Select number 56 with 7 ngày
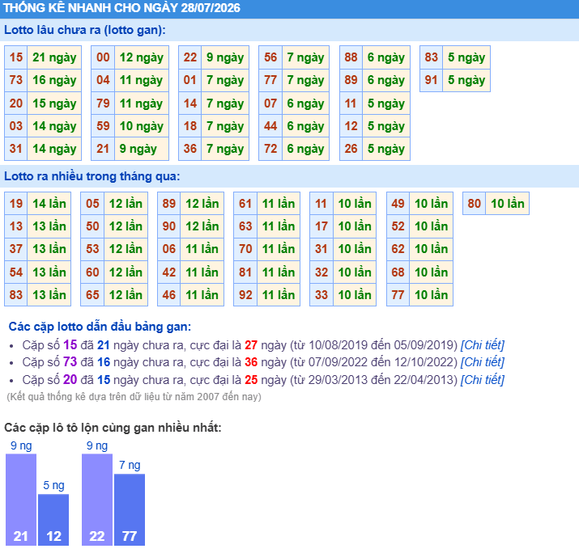The image size is (579, 553). tap(270, 57)
